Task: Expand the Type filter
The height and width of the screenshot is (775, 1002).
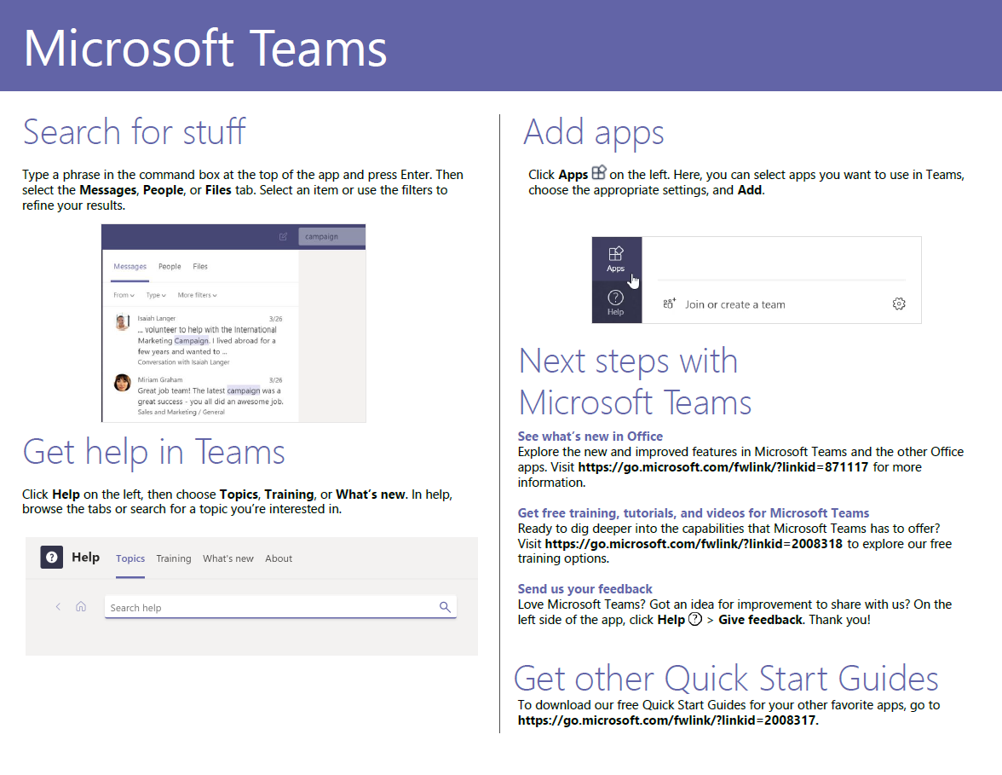Action: click(158, 295)
